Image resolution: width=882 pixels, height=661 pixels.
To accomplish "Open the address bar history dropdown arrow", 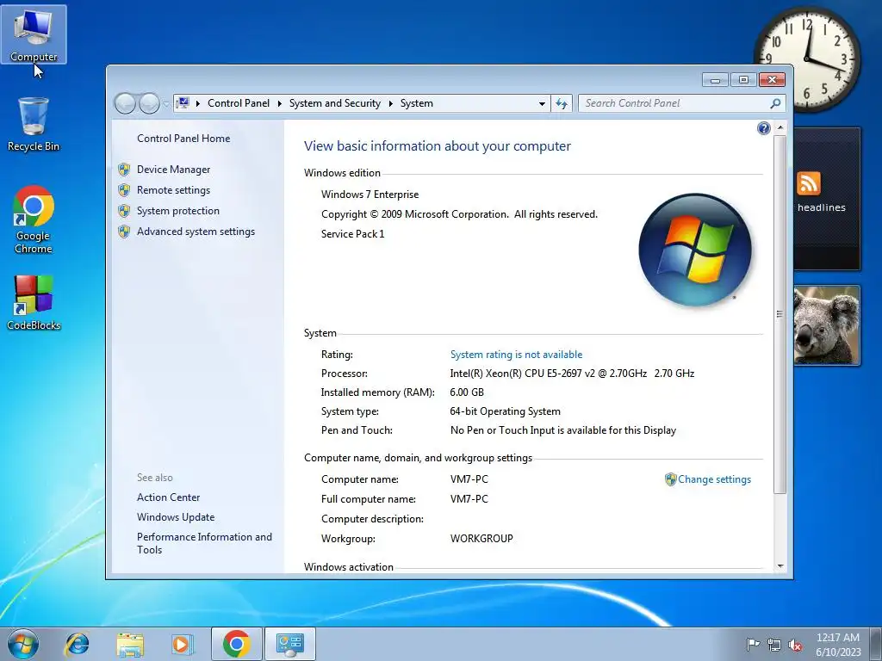I will point(542,104).
